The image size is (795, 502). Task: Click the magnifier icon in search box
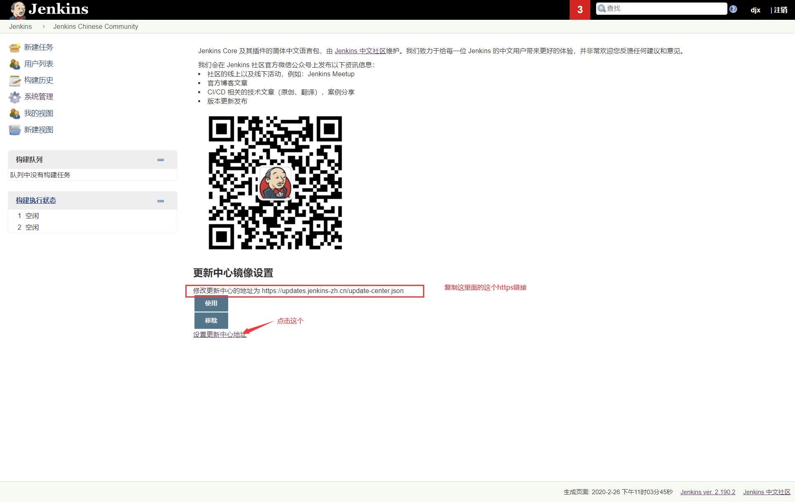[x=602, y=9]
